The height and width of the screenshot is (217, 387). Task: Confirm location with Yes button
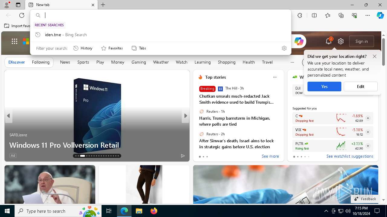click(324, 86)
